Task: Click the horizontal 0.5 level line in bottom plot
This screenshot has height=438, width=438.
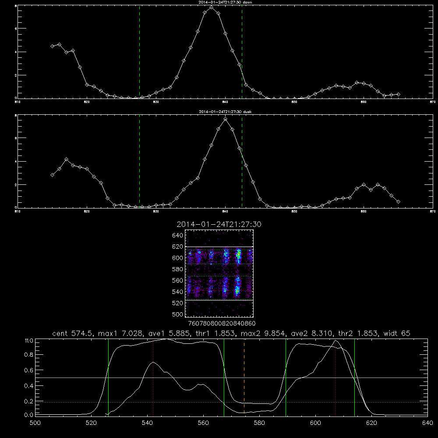Action: [231, 378]
